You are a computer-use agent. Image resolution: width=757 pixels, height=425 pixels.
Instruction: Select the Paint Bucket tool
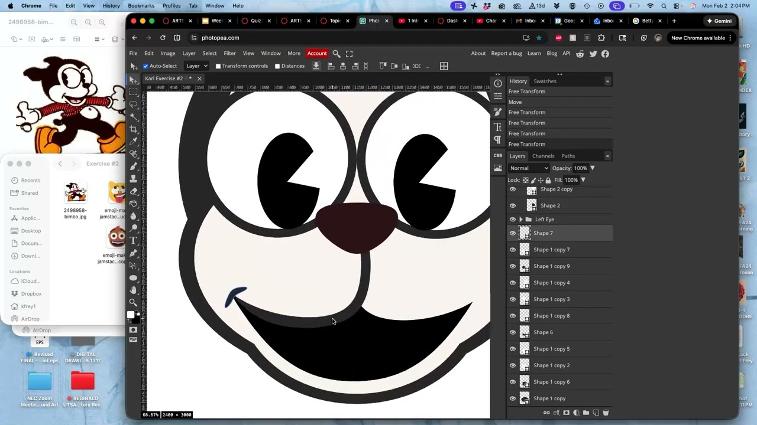coord(134,203)
